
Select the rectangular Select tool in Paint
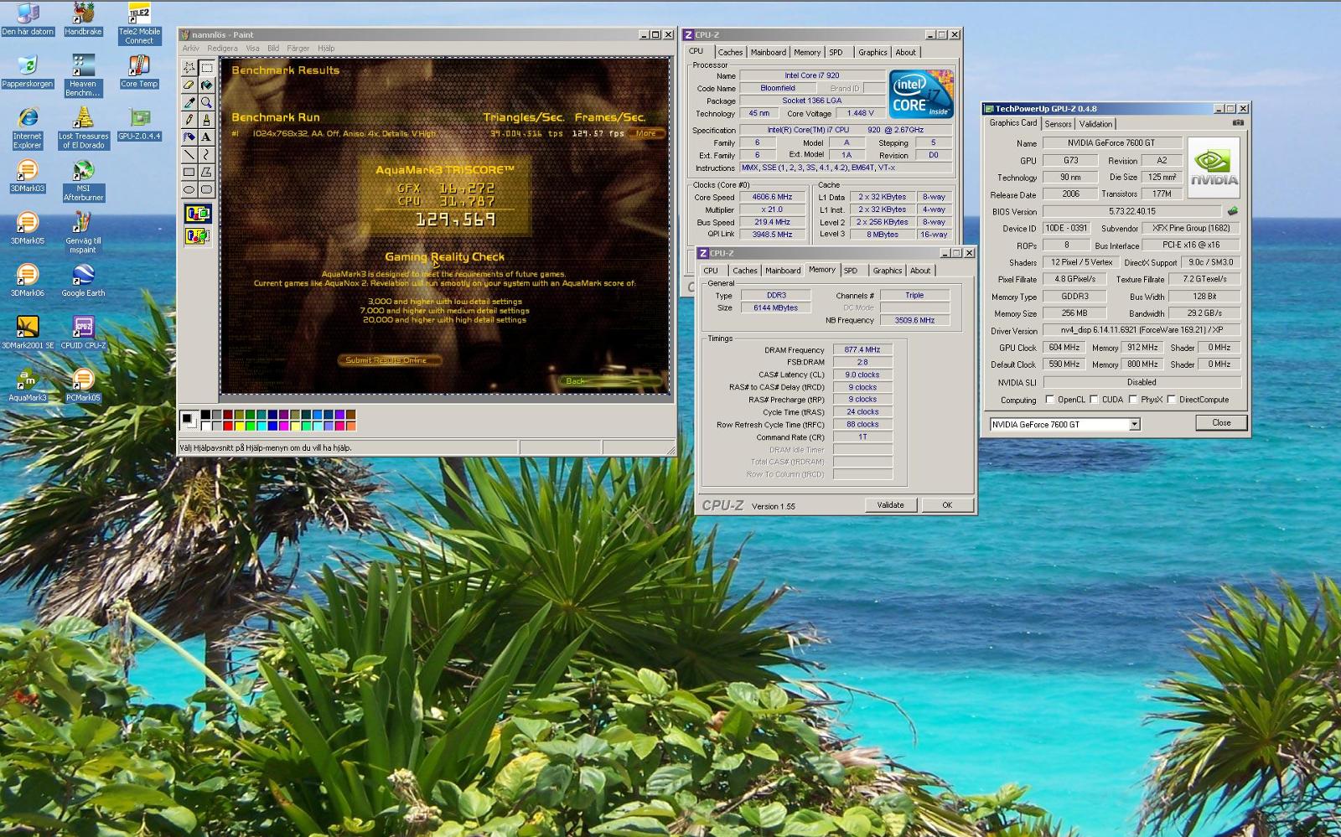point(206,68)
